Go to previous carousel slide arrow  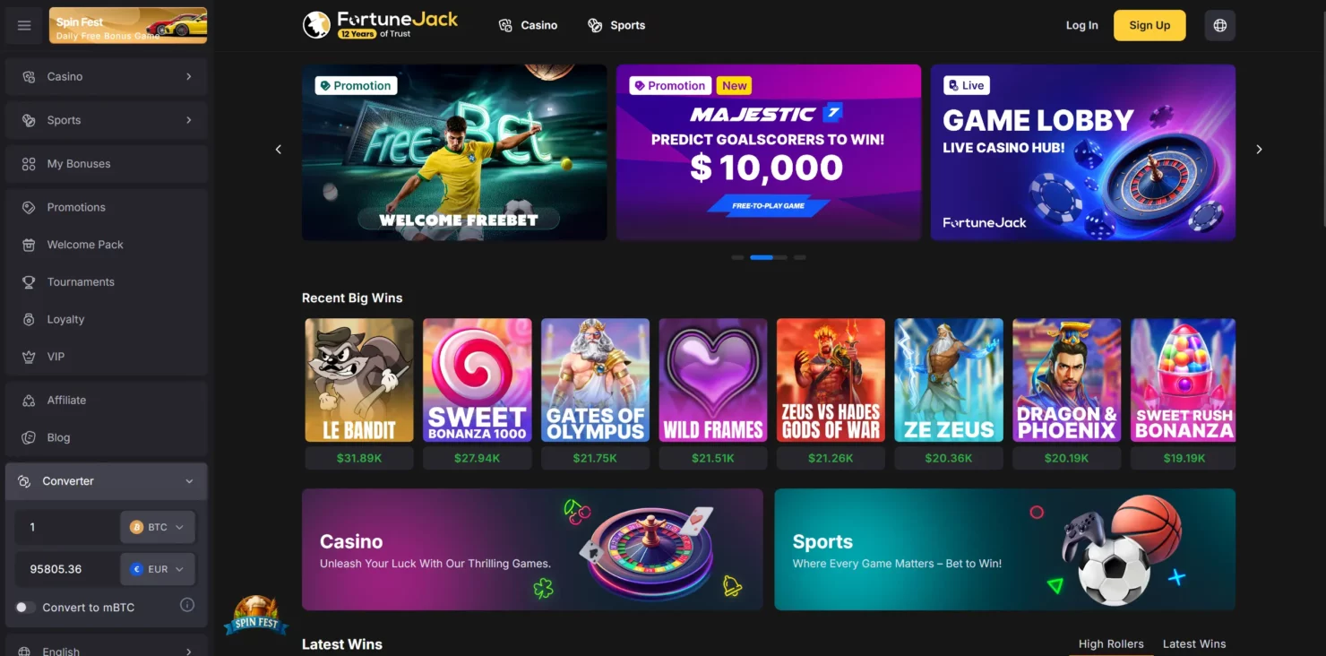point(279,150)
